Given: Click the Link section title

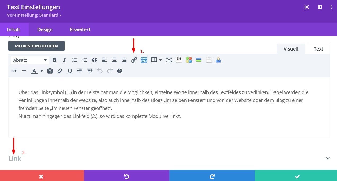Looking at the screenshot, I should pos(15,158).
